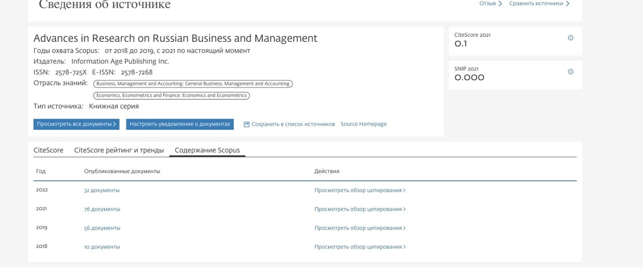
Task: Click the SNIP 2021 info icon
Action: (571, 72)
